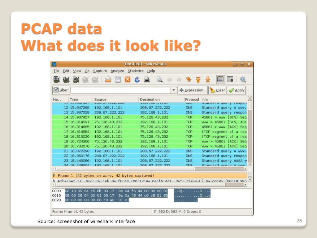Open the Analyze menu
Screen dimensions: 317x238
[x=117, y=71]
